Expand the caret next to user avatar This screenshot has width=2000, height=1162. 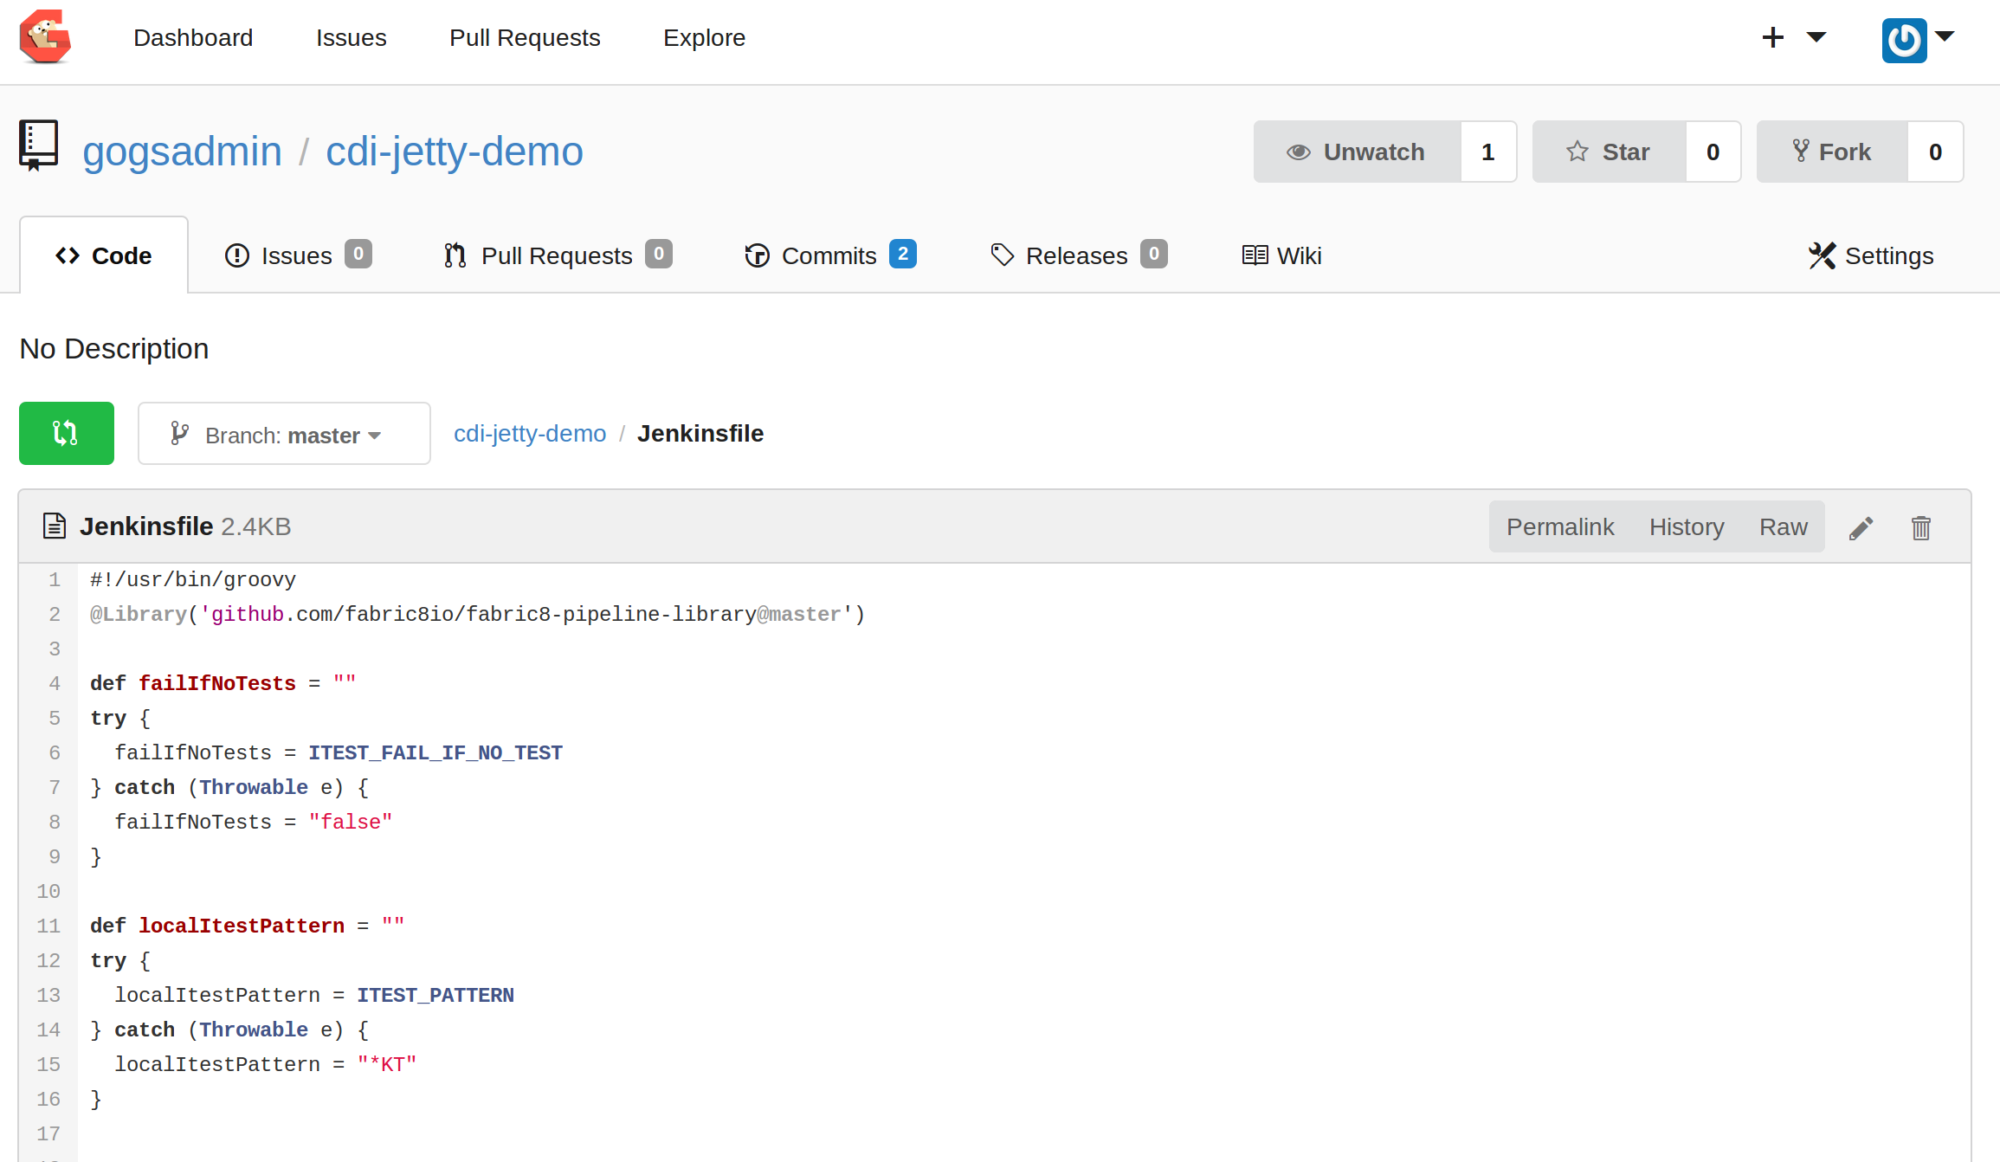1945,36
